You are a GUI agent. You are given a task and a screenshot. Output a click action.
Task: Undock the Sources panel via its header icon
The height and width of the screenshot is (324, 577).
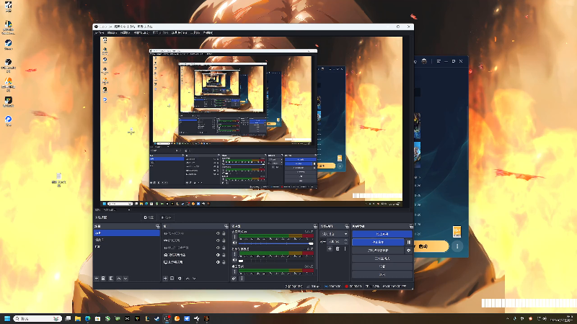pos(226,226)
